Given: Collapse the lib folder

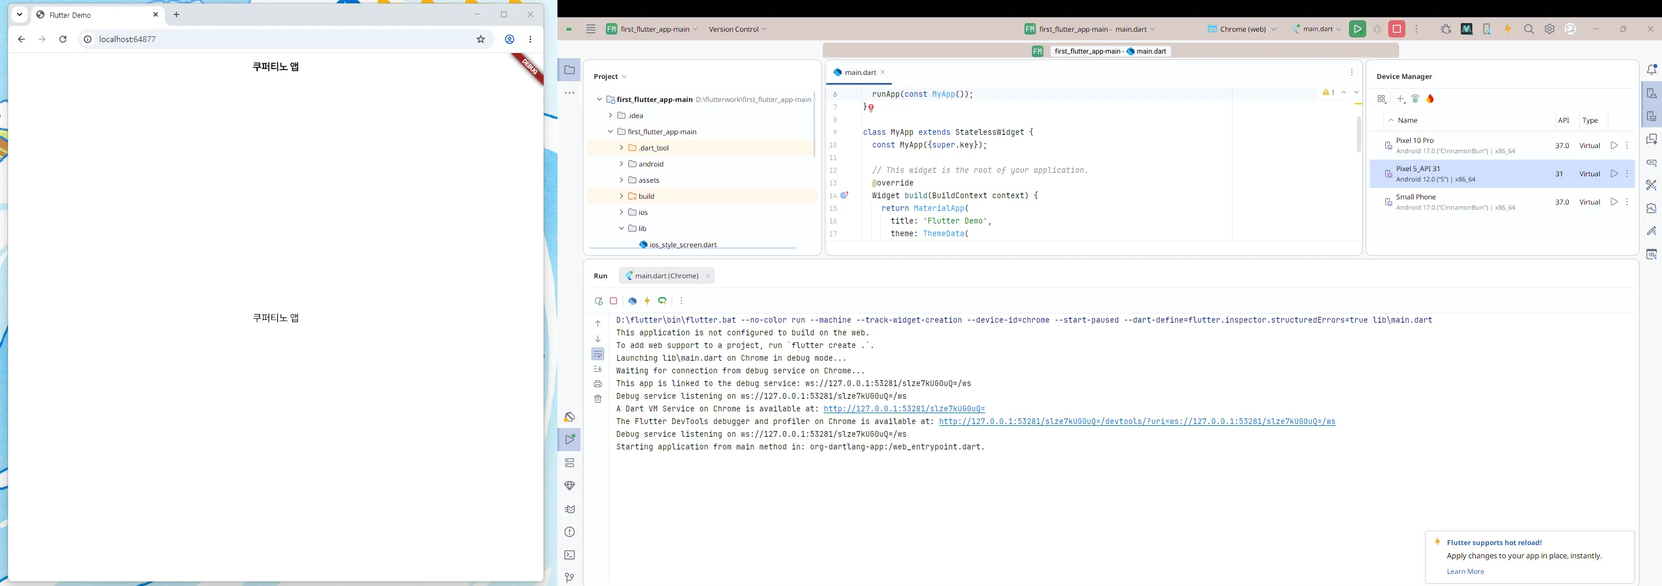Looking at the screenshot, I should coord(621,228).
